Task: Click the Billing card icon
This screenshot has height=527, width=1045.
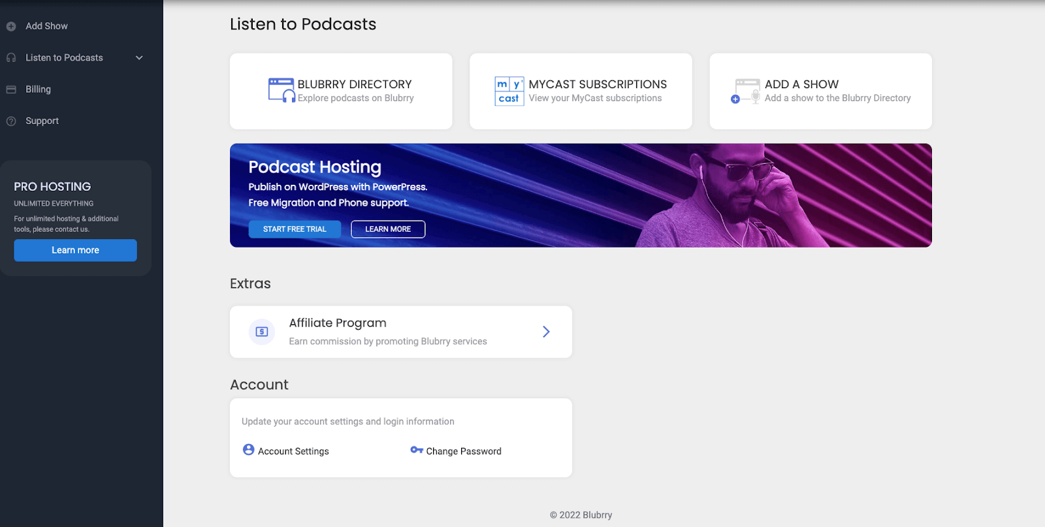Action: [11, 89]
